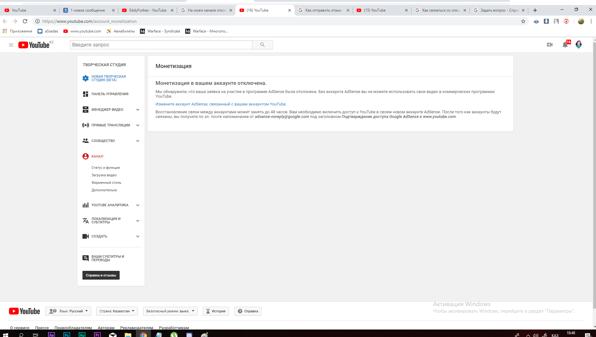This screenshot has height=337, width=596.
Task: Bookmark this page with the star icon
Action: pos(523,21)
